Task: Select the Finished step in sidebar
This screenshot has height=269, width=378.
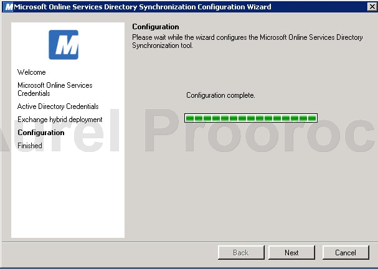Action: pos(30,146)
